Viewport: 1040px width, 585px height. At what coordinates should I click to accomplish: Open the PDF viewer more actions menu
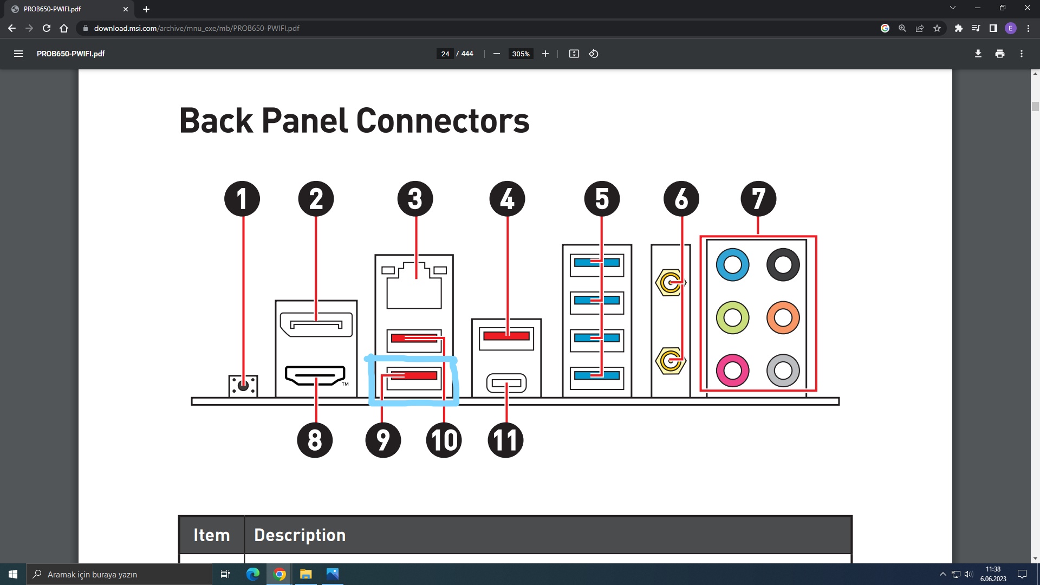tap(1022, 54)
